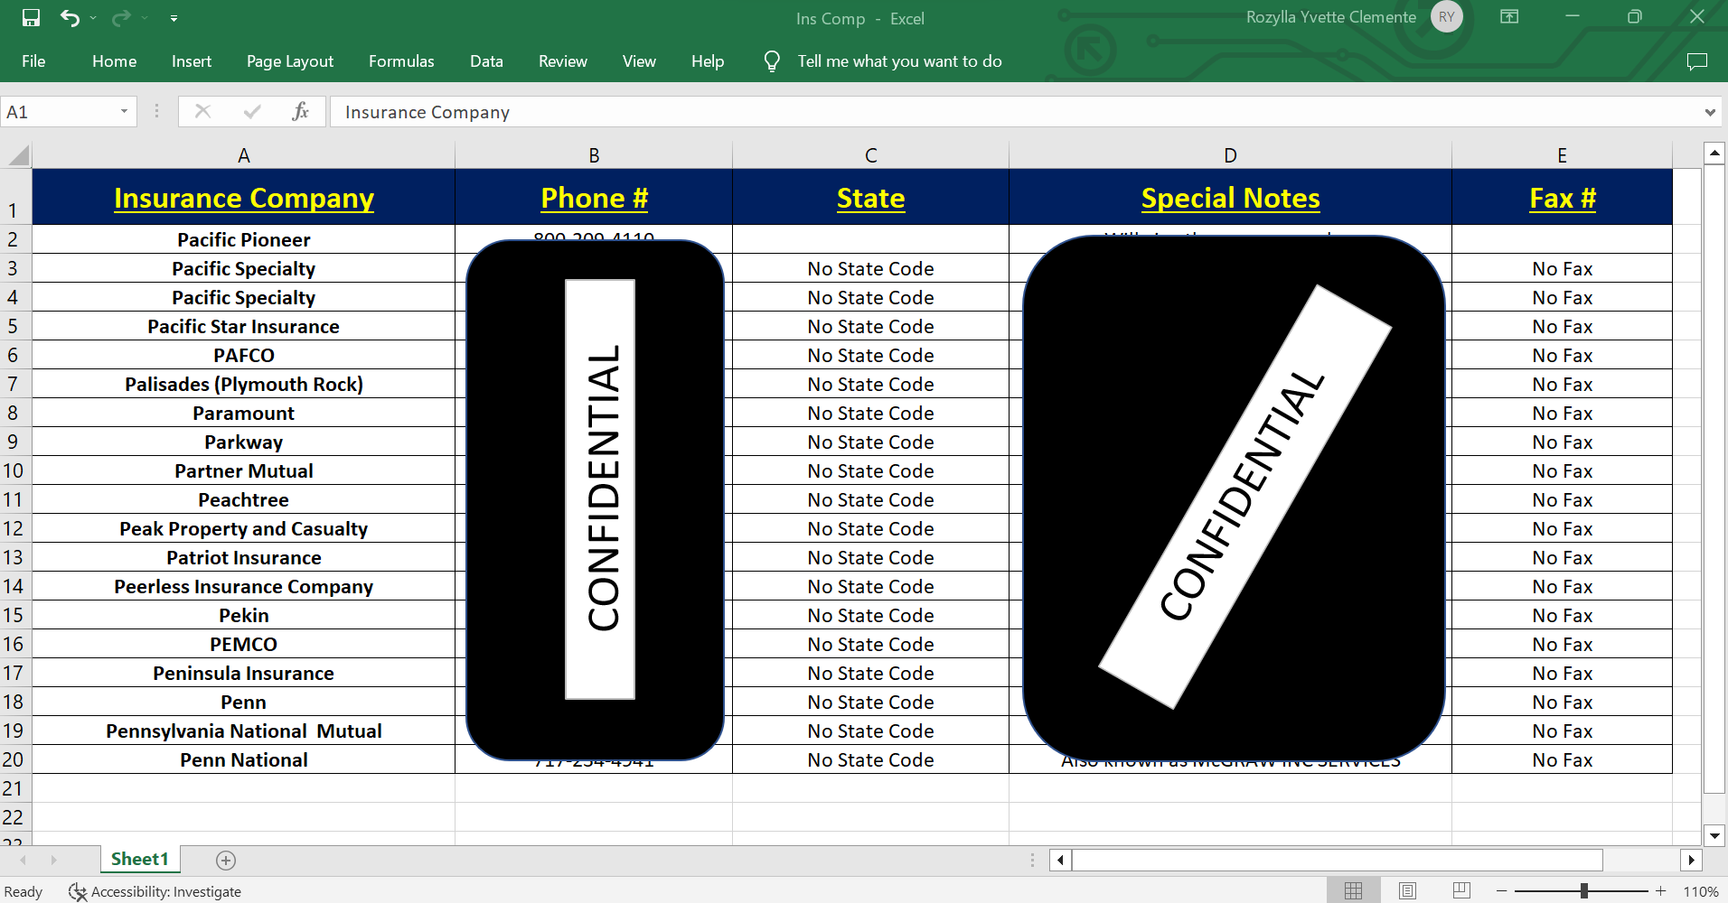The height and width of the screenshot is (903, 1728).
Task: Click No Fax in Pekin row
Action: click(x=1562, y=615)
